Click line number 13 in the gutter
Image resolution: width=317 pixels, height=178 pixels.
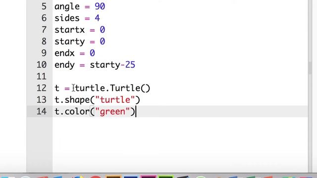tap(42, 100)
